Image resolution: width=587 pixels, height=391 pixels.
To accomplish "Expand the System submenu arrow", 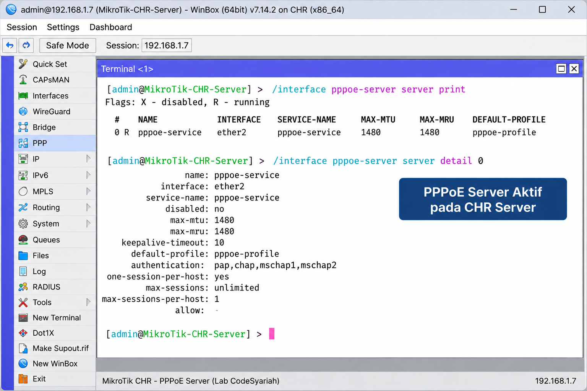I will (x=88, y=223).
